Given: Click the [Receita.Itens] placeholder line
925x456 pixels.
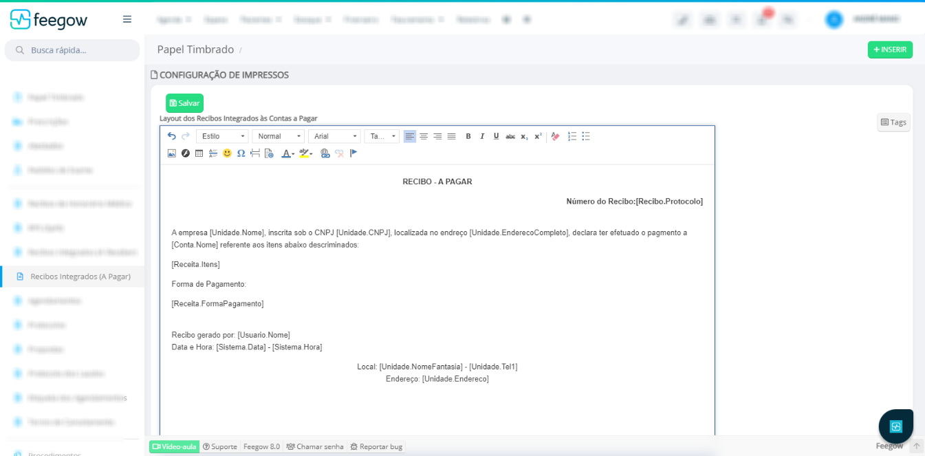Looking at the screenshot, I should [x=196, y=264].
